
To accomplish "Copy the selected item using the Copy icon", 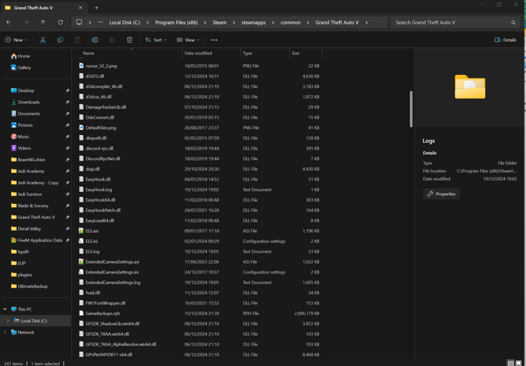I will [x=60, y=39].
